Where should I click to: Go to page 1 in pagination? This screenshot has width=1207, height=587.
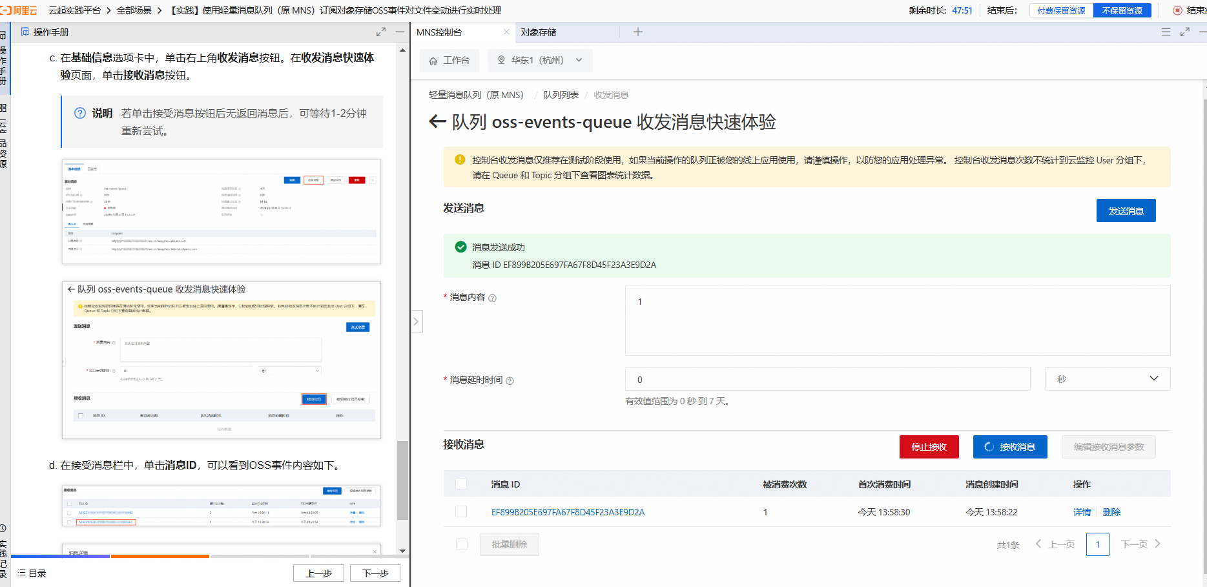1098,544
